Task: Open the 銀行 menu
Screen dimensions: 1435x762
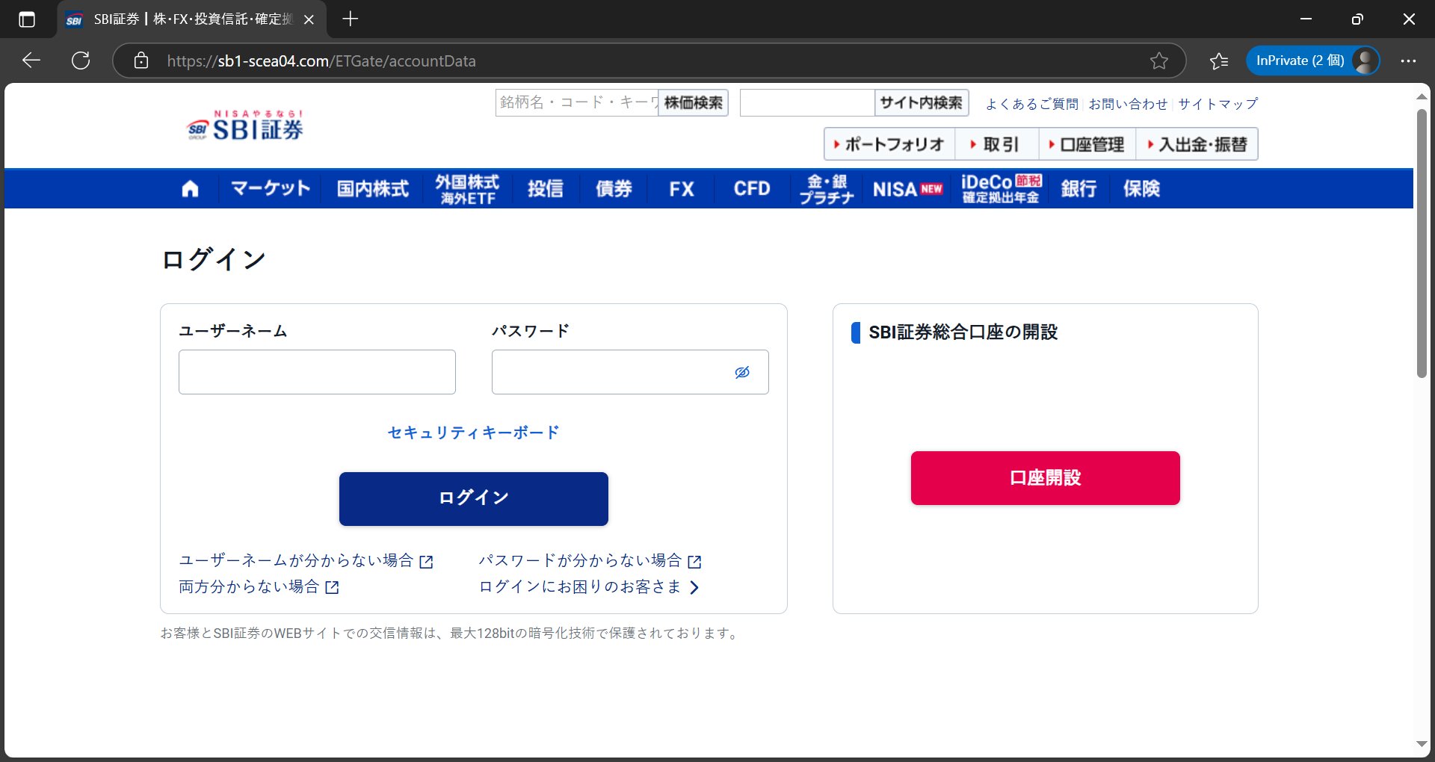Action: pyautogui.click(x=1079, y=188)
